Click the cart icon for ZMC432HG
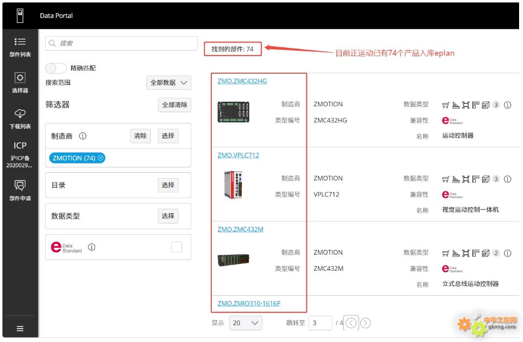The image size is (523, 342). pyautogui.click(x=445, y=105)
